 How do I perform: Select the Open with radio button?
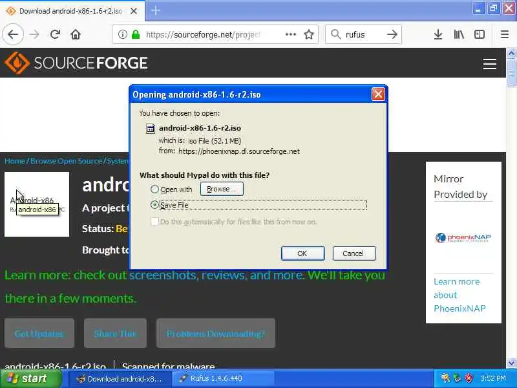[x=154, y=189]
